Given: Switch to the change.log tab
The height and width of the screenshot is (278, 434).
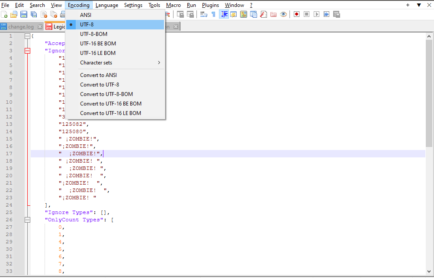Looking at the screenshot, I should tap(20, 27).
